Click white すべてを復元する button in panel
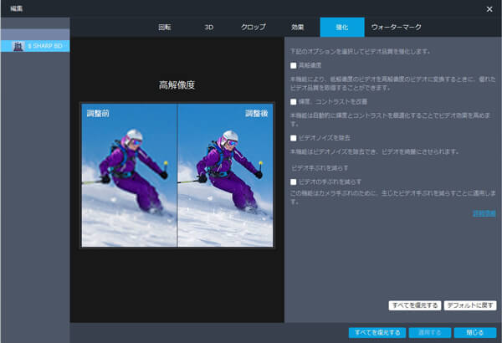This screenshot has height=343, width=502. [415, 305]
